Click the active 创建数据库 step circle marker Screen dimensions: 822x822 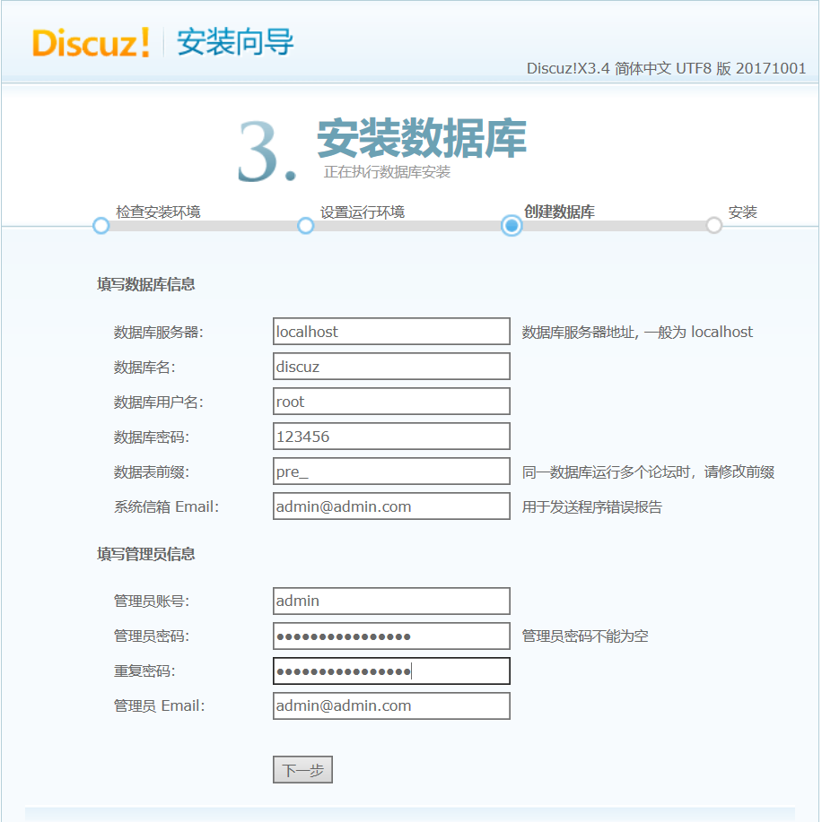pos(512,226)
